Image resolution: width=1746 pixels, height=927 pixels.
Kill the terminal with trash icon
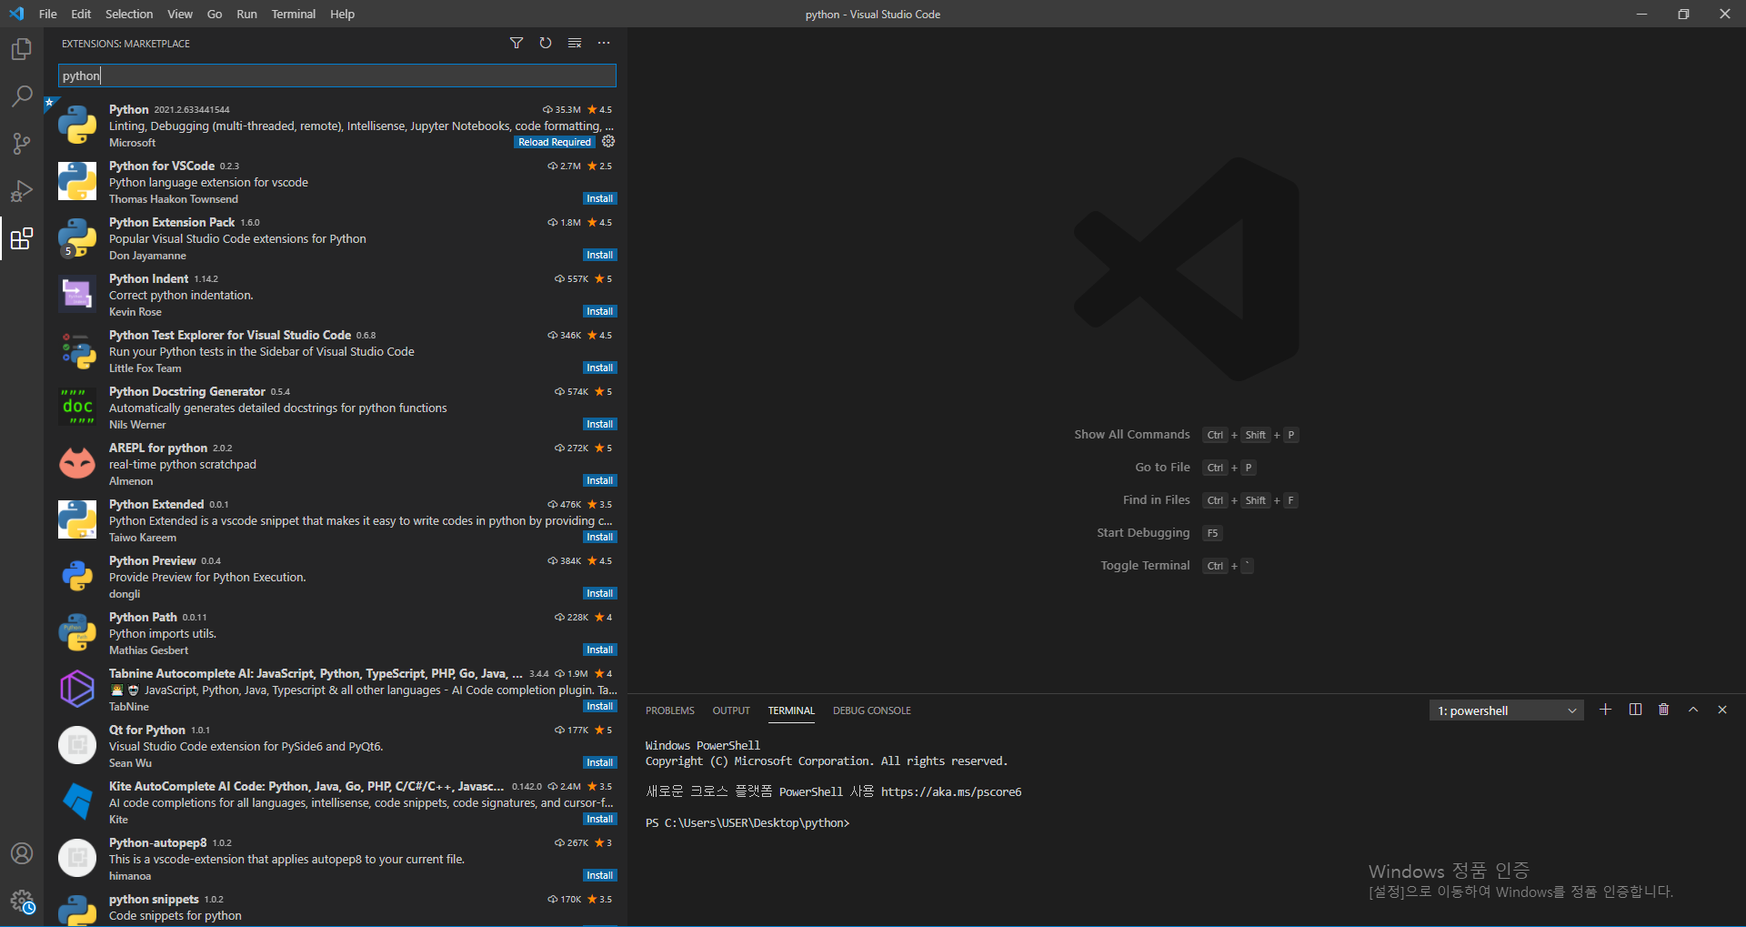click(1664, 710)
